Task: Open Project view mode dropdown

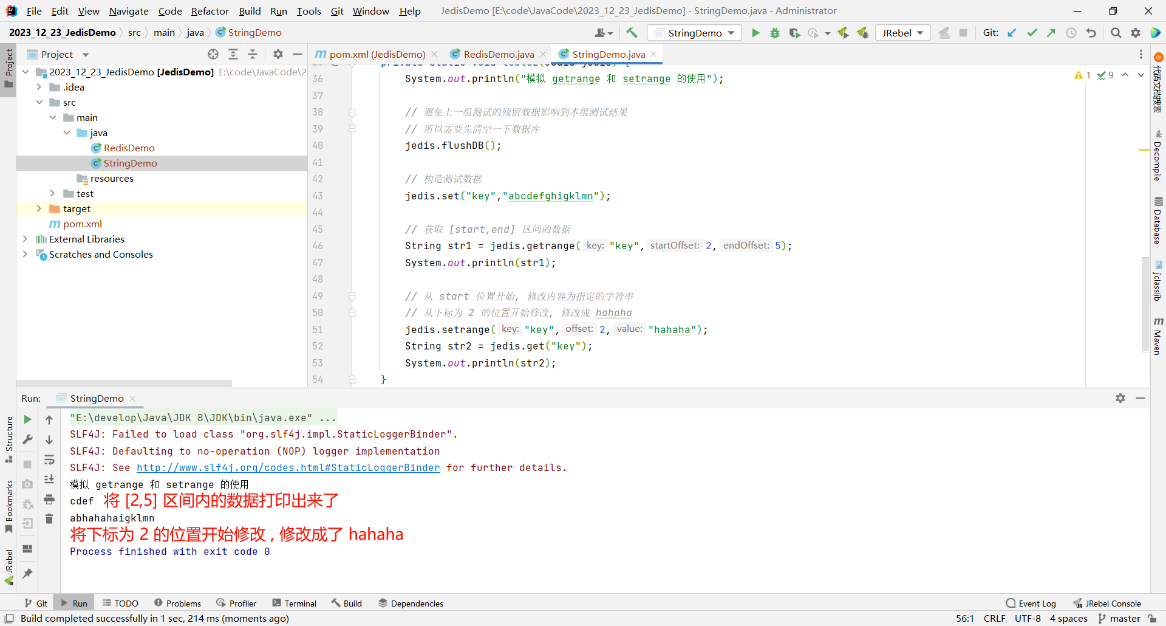Action: coord(86,54)
